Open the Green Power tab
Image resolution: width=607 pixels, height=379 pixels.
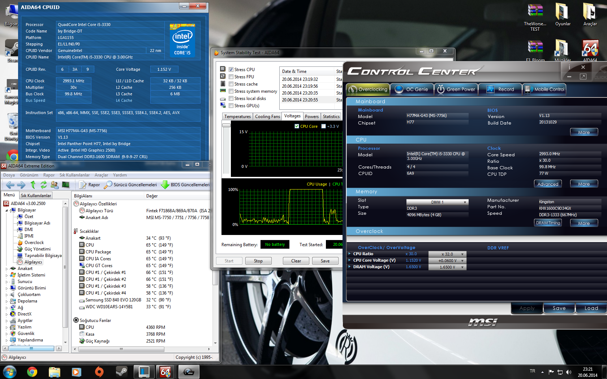pos(456,90)
